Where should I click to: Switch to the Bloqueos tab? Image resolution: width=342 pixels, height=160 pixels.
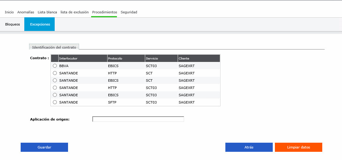click(x=12, y=24)
